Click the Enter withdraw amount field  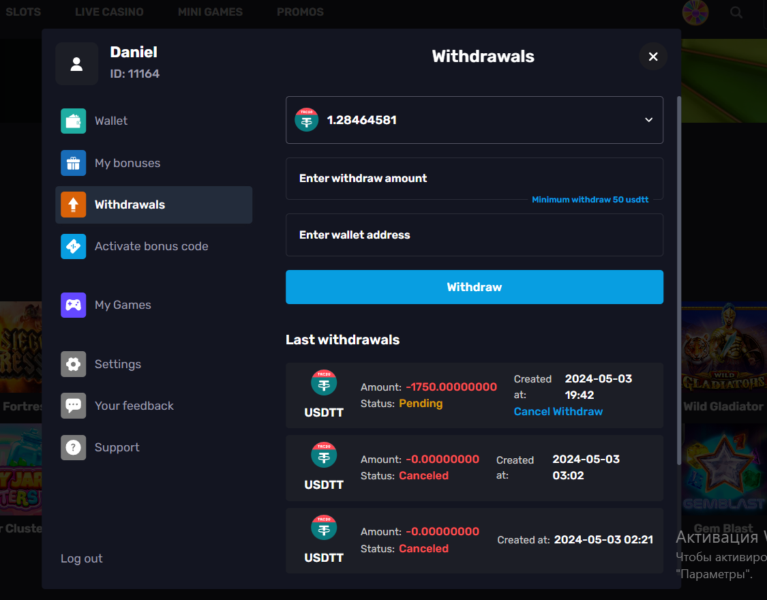coord(474,179)
